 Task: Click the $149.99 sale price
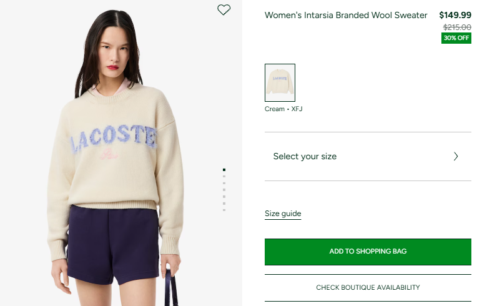coord(455,15)
